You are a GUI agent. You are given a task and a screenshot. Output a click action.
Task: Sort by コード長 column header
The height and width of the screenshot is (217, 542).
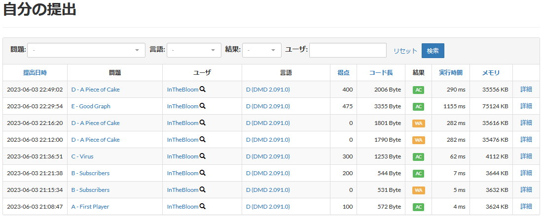click(381, 72)
